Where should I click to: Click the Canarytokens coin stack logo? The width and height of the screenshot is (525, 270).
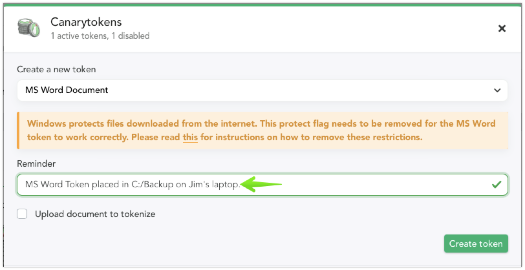28,28
